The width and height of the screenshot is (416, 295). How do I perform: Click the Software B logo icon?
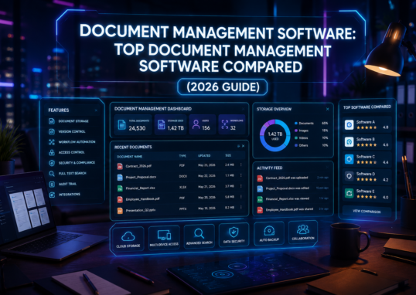click(x=350, y=142)
